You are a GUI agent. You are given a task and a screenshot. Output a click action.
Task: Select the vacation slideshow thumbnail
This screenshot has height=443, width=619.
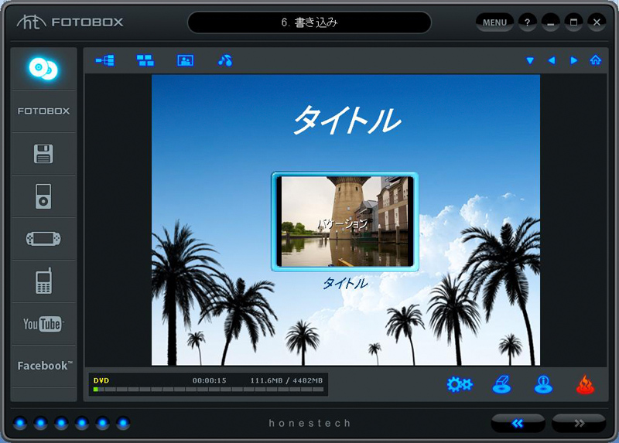pos(345,222)
